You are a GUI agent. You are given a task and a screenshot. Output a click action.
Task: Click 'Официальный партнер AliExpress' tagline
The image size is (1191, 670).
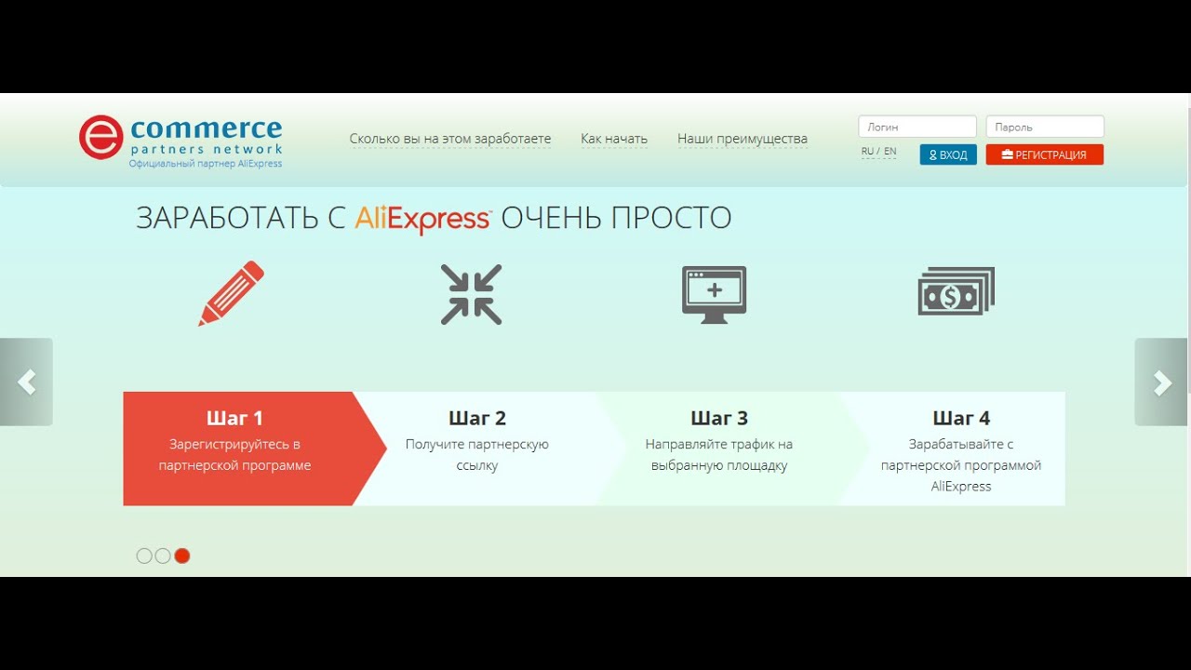[205, 164]
